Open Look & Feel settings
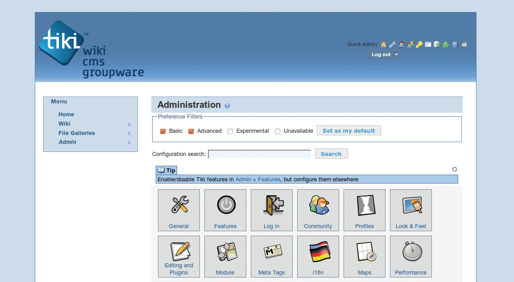This screenshot has width=514, height=282. coord(411,210)
